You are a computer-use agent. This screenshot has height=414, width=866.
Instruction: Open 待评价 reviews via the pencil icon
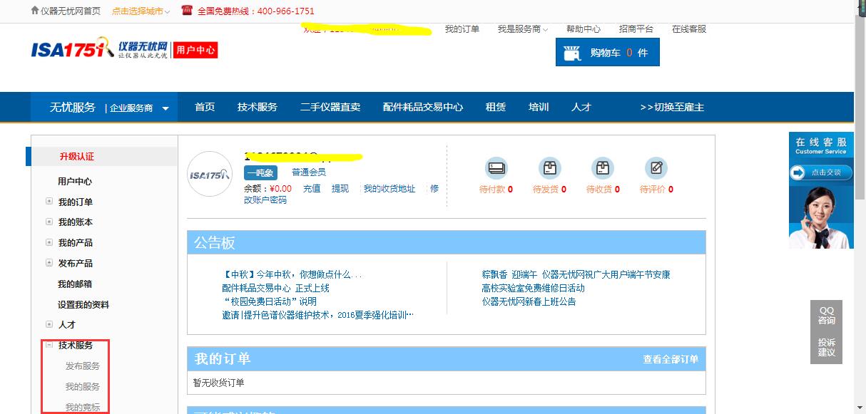click(x=656, y=169)
